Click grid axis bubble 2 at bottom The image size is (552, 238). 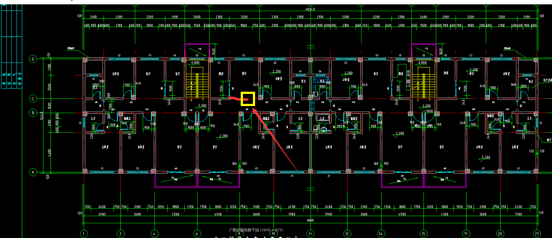pos(121,234)
